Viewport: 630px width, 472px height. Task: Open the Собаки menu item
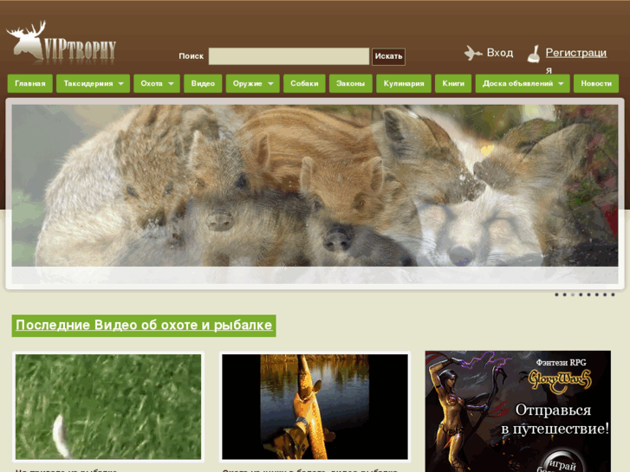pos(304,83)
